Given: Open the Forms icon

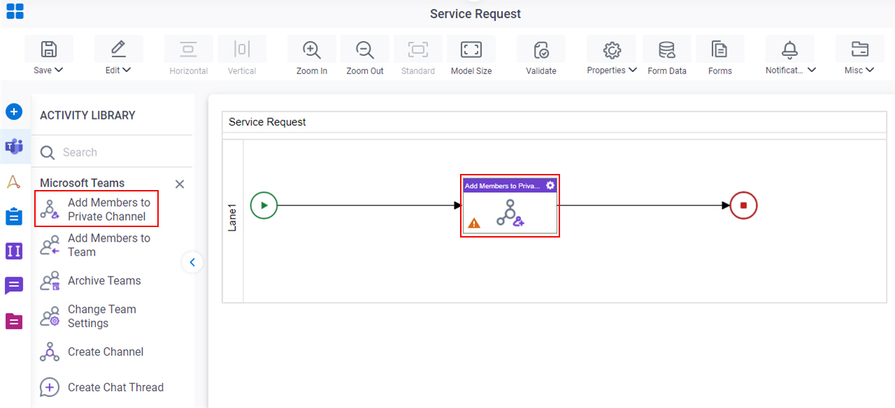Looking at the screenshot, I should tap(719, 50).
